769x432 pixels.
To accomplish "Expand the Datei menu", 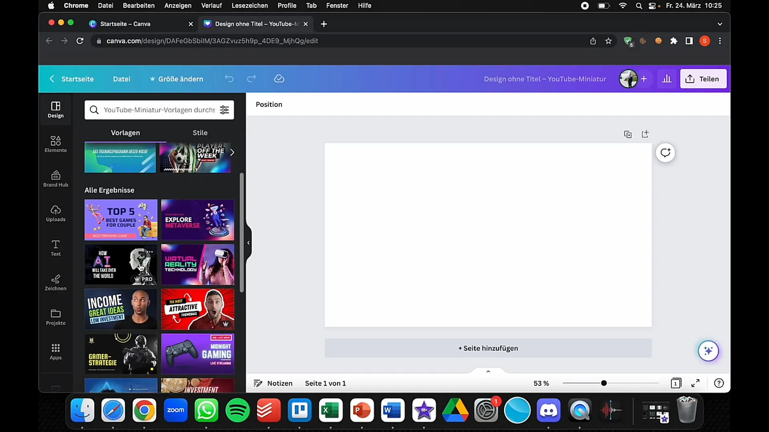I will tap(121, 78).
